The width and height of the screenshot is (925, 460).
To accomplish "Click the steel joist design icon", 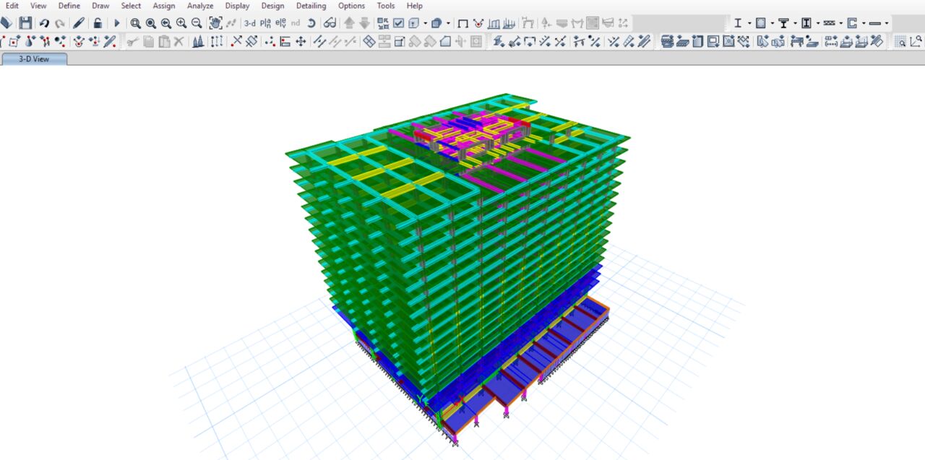I will [x=830, y=23].
